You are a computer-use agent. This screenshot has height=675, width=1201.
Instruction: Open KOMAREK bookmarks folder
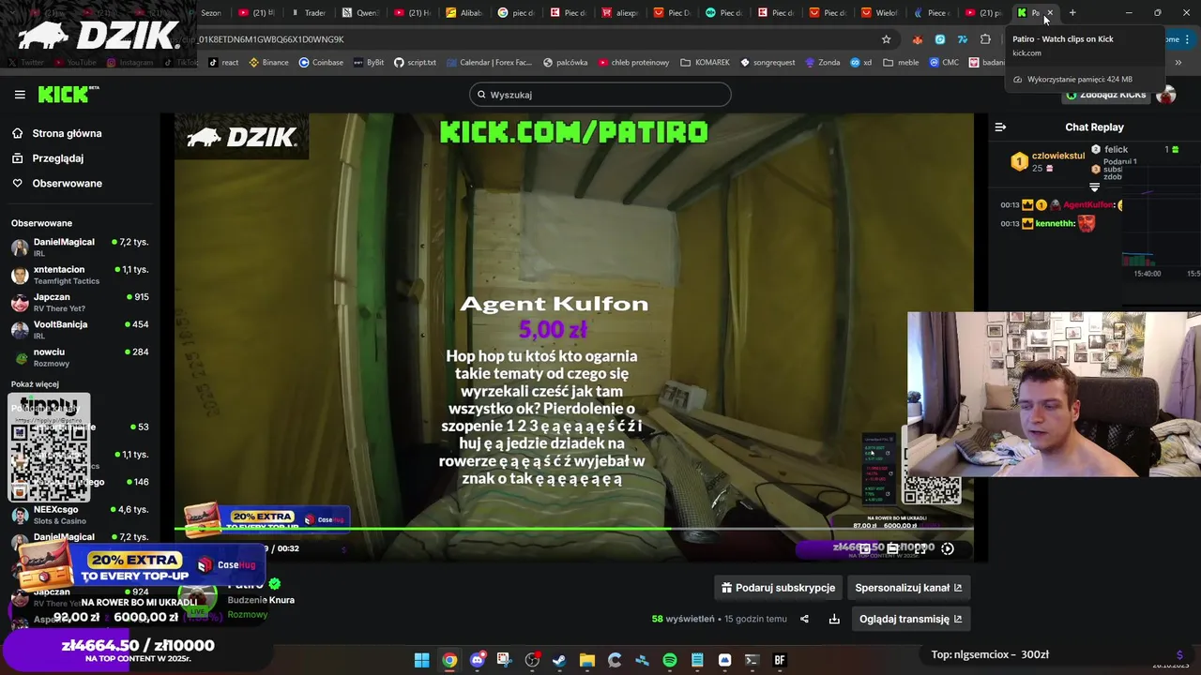[706, 63]
